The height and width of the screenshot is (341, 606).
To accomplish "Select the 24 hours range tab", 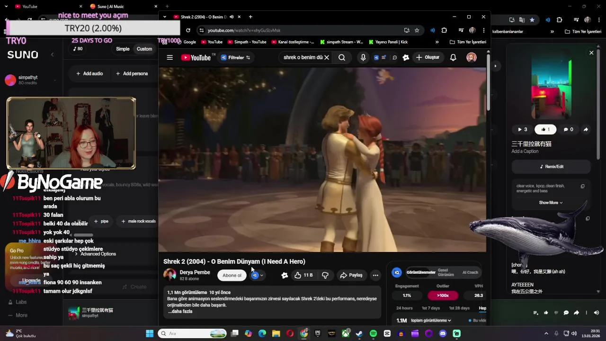I will click(404, 308).
